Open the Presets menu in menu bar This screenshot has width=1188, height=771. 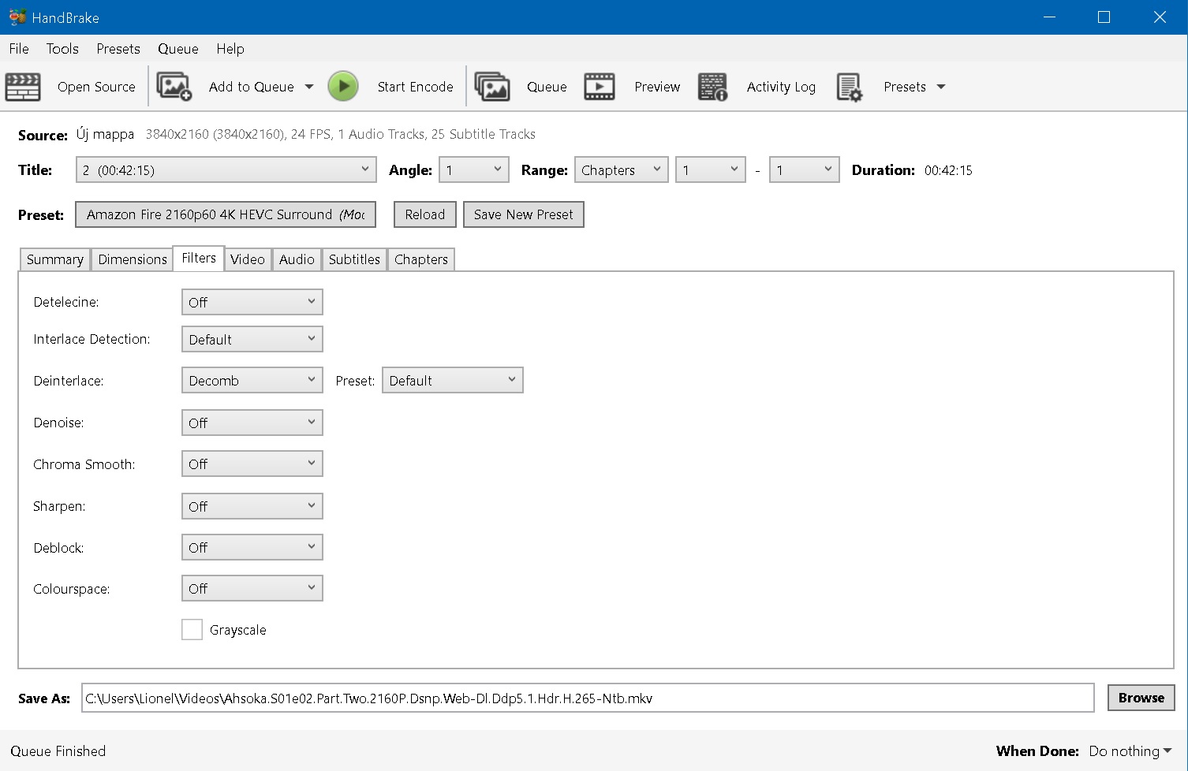pos(118,48)
